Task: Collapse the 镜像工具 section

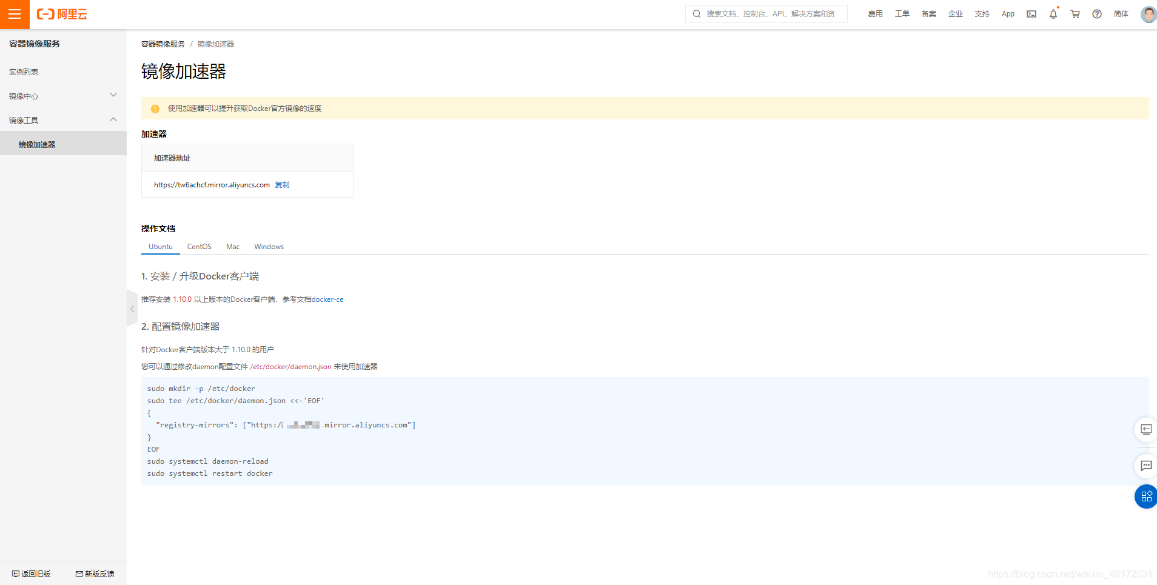Action: 63,120
